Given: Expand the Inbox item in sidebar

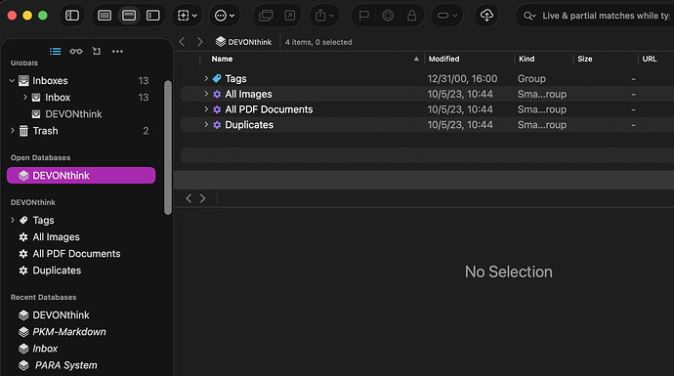Looking at the screenshot, I should [x=25, y=97].
